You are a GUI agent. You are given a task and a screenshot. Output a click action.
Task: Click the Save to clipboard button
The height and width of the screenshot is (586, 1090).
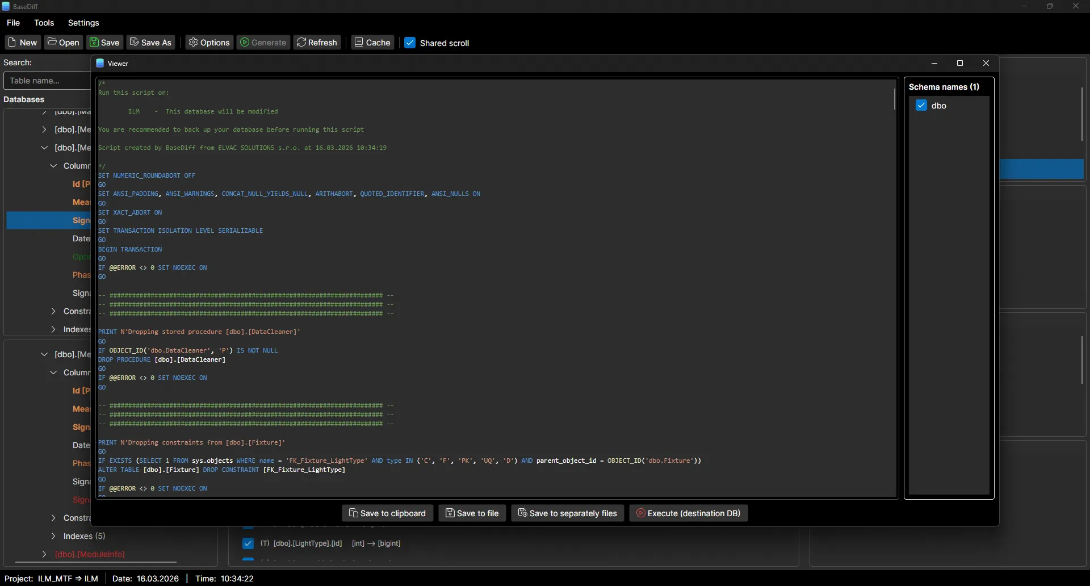387,513
